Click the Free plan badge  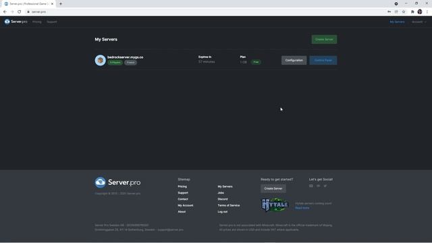tap(256, 62)
